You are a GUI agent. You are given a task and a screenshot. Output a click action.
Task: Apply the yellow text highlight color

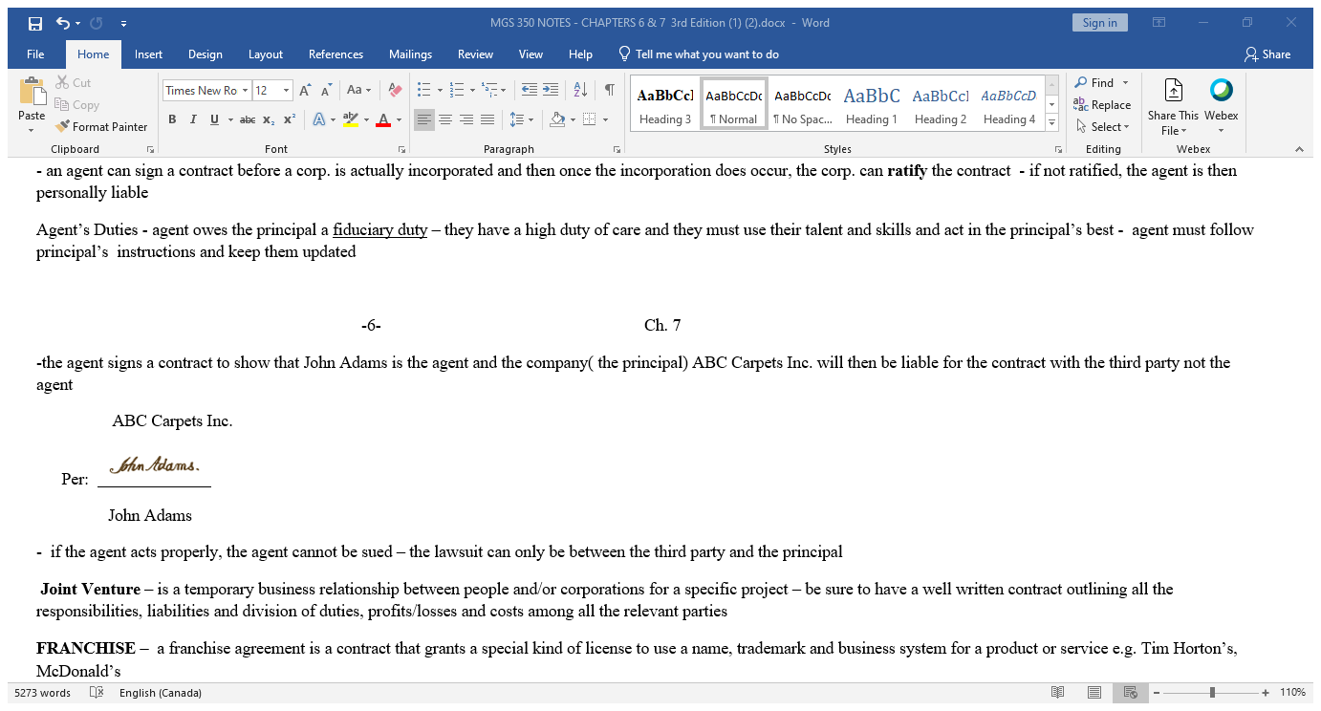[350, 119]
